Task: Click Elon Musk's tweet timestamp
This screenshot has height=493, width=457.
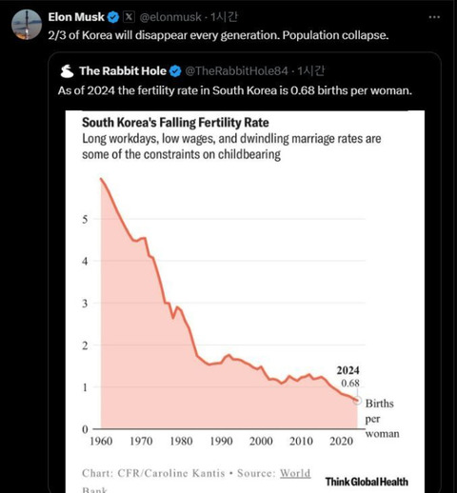Action: (224, 17)
